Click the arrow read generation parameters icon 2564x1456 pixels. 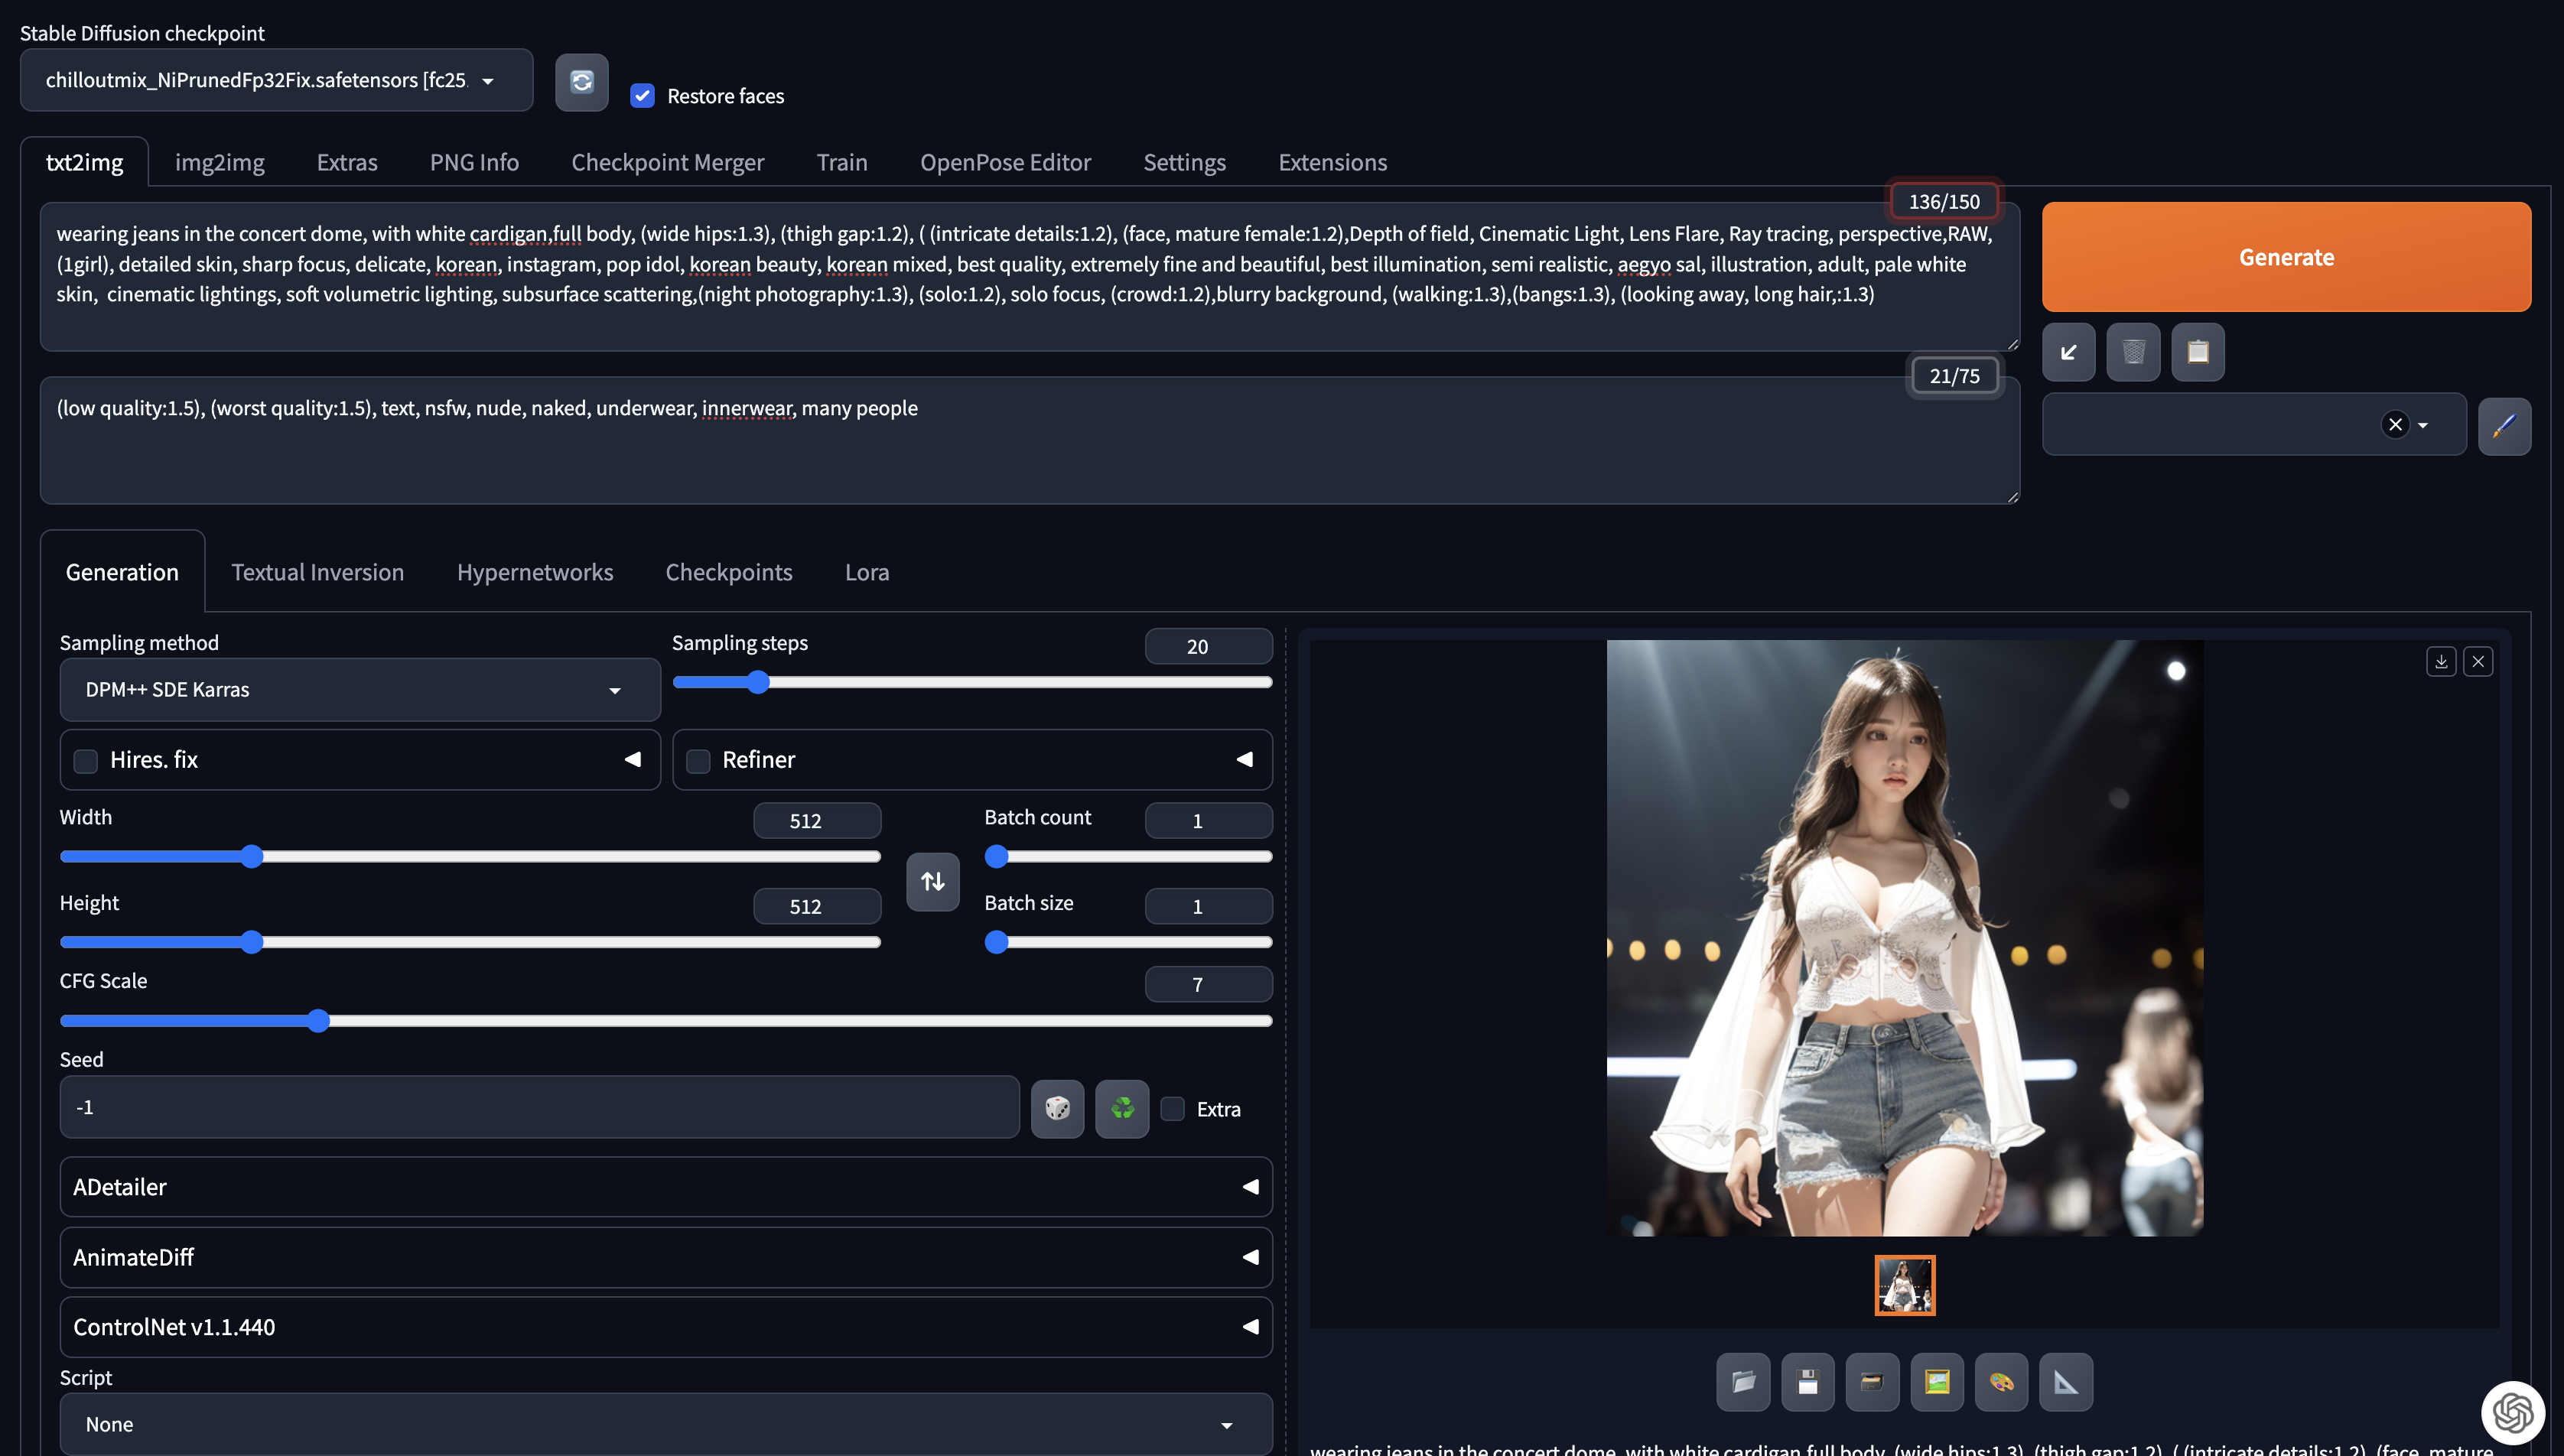click(2068, 352)
